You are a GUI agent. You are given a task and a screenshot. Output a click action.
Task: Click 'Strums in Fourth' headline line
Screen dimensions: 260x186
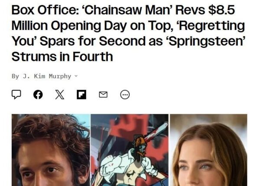(62, 56)
